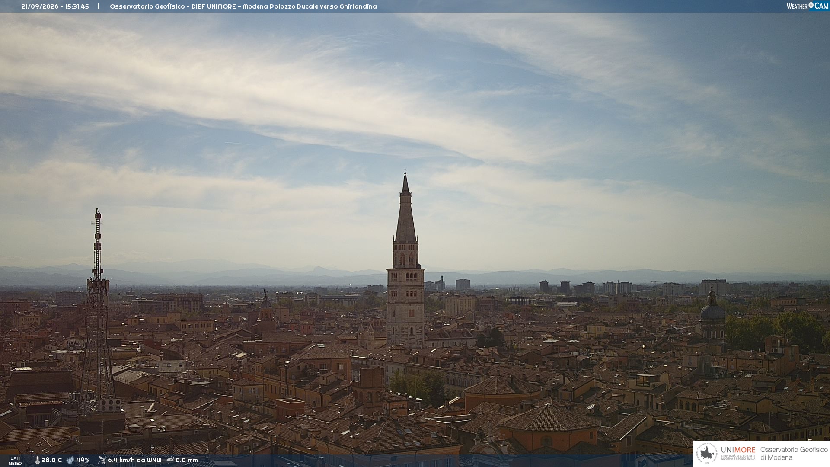Click the Osservatorio Geofisico di Modena text
This screenshot has height=467, width=830.
pyautogui.click(x=794, y=454)
